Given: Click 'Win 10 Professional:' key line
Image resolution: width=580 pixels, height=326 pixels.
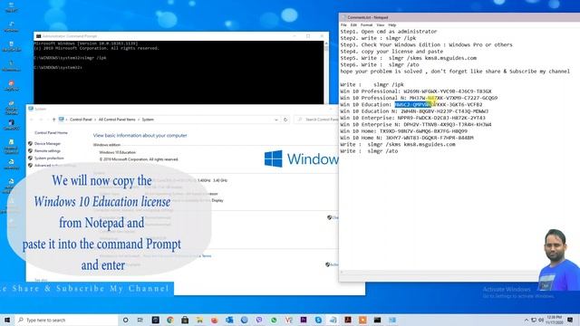Looking at the screenshot, I should [416, 91].
